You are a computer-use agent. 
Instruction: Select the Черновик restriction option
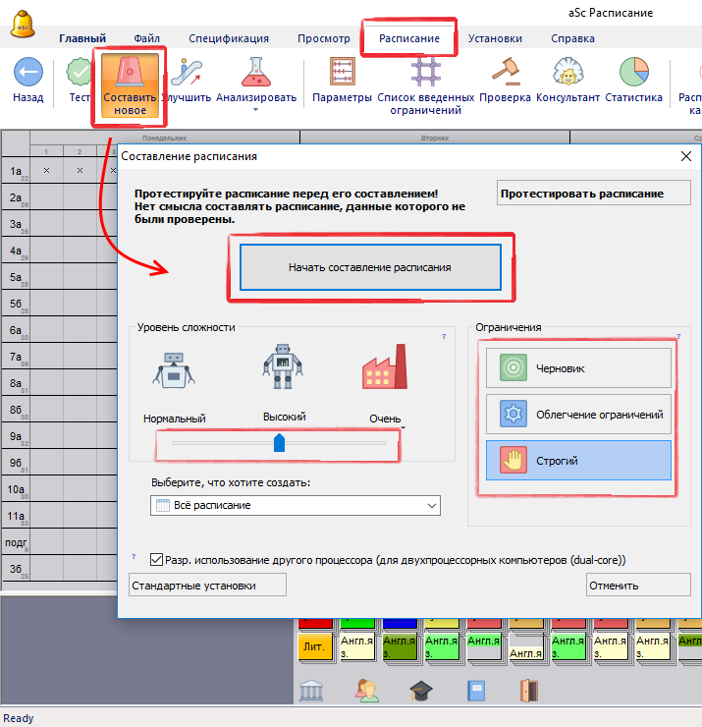578,368
